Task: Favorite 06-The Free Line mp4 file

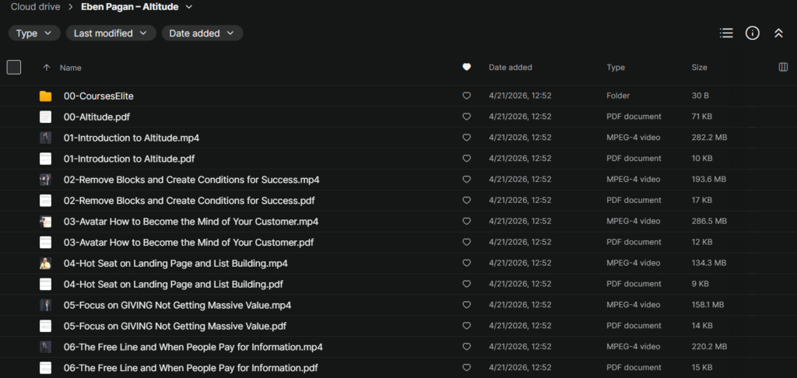Action: (467, 347)
